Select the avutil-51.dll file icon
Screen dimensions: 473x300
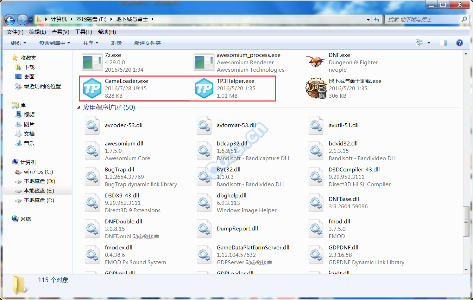tap(316, 125)
